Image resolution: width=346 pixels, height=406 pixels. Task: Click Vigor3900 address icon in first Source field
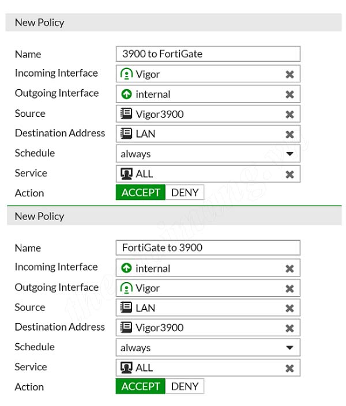(126, 113)
